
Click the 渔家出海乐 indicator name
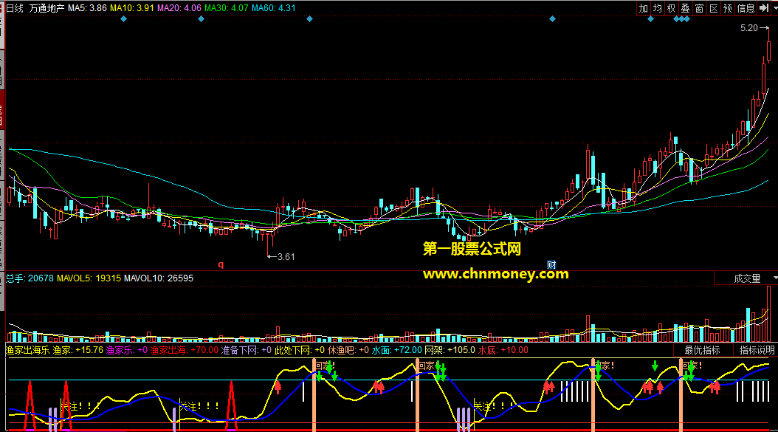tap(28, 350)
